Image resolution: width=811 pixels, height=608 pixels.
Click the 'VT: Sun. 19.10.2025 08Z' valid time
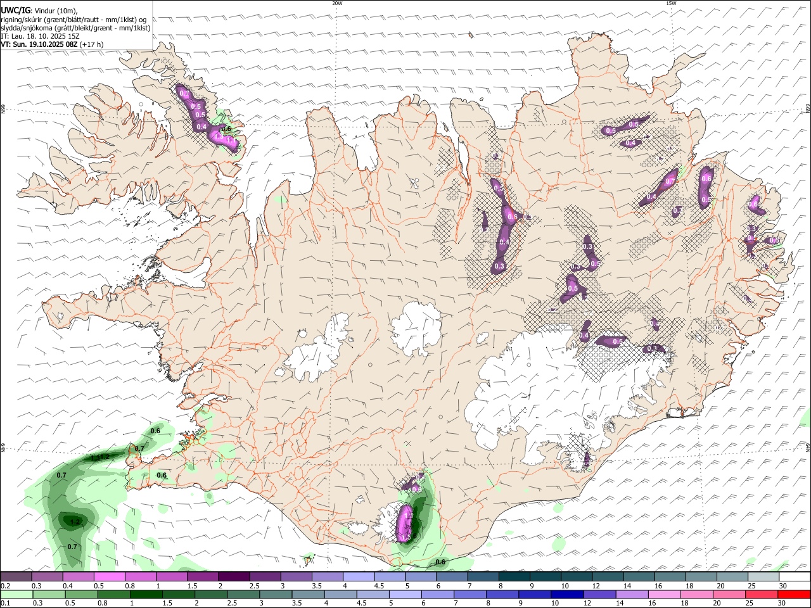(39, 44)
